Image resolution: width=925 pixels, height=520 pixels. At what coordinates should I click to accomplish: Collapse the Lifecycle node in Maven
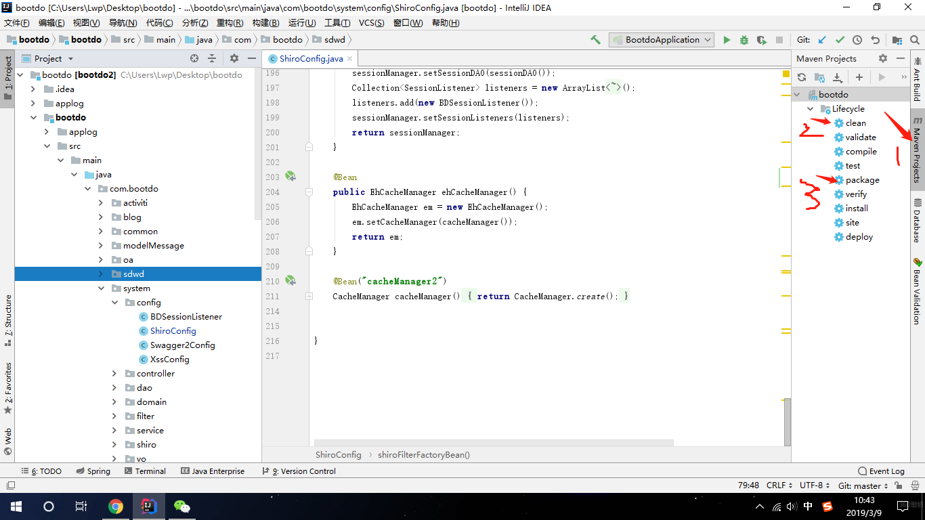click(811, 109)
